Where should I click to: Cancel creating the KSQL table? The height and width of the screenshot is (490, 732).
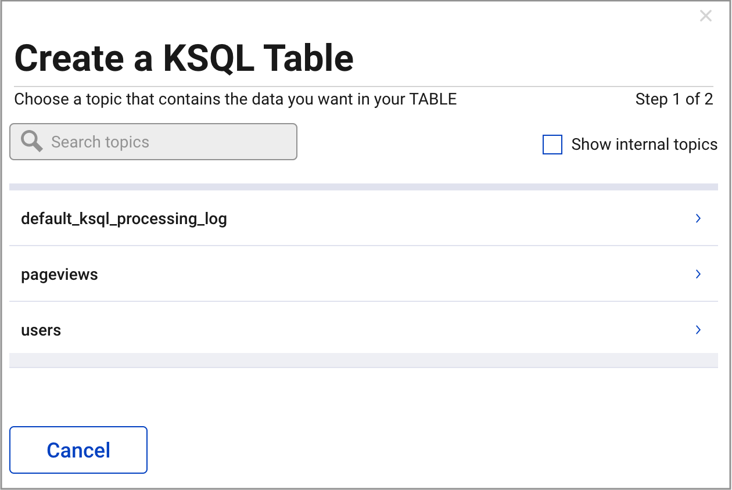(78, 449)
